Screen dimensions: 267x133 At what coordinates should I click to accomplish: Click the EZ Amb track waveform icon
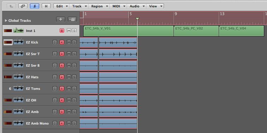pyautogui.click(x=18, y=112)
